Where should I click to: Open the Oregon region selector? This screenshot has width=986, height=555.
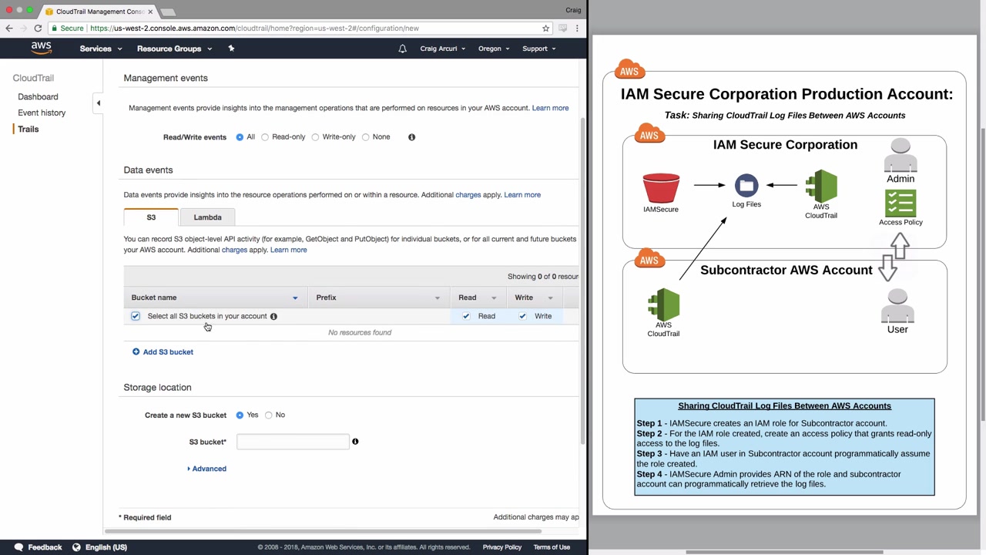point(494,49)
